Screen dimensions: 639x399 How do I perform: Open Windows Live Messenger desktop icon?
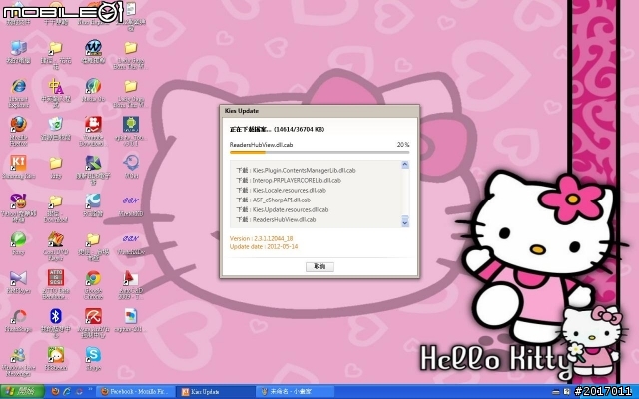coord(18,362)
